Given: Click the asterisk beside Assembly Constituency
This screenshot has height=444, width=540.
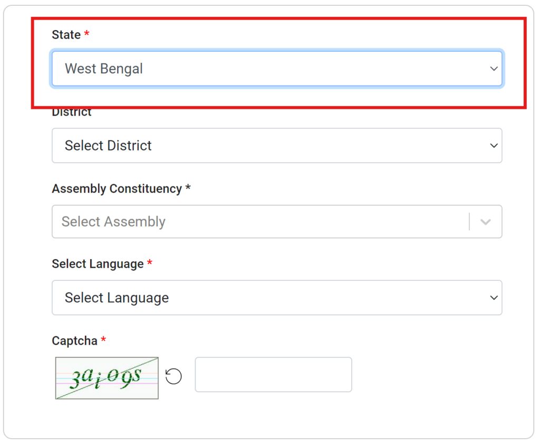Looking at the screenshot, I should (188, 188).
